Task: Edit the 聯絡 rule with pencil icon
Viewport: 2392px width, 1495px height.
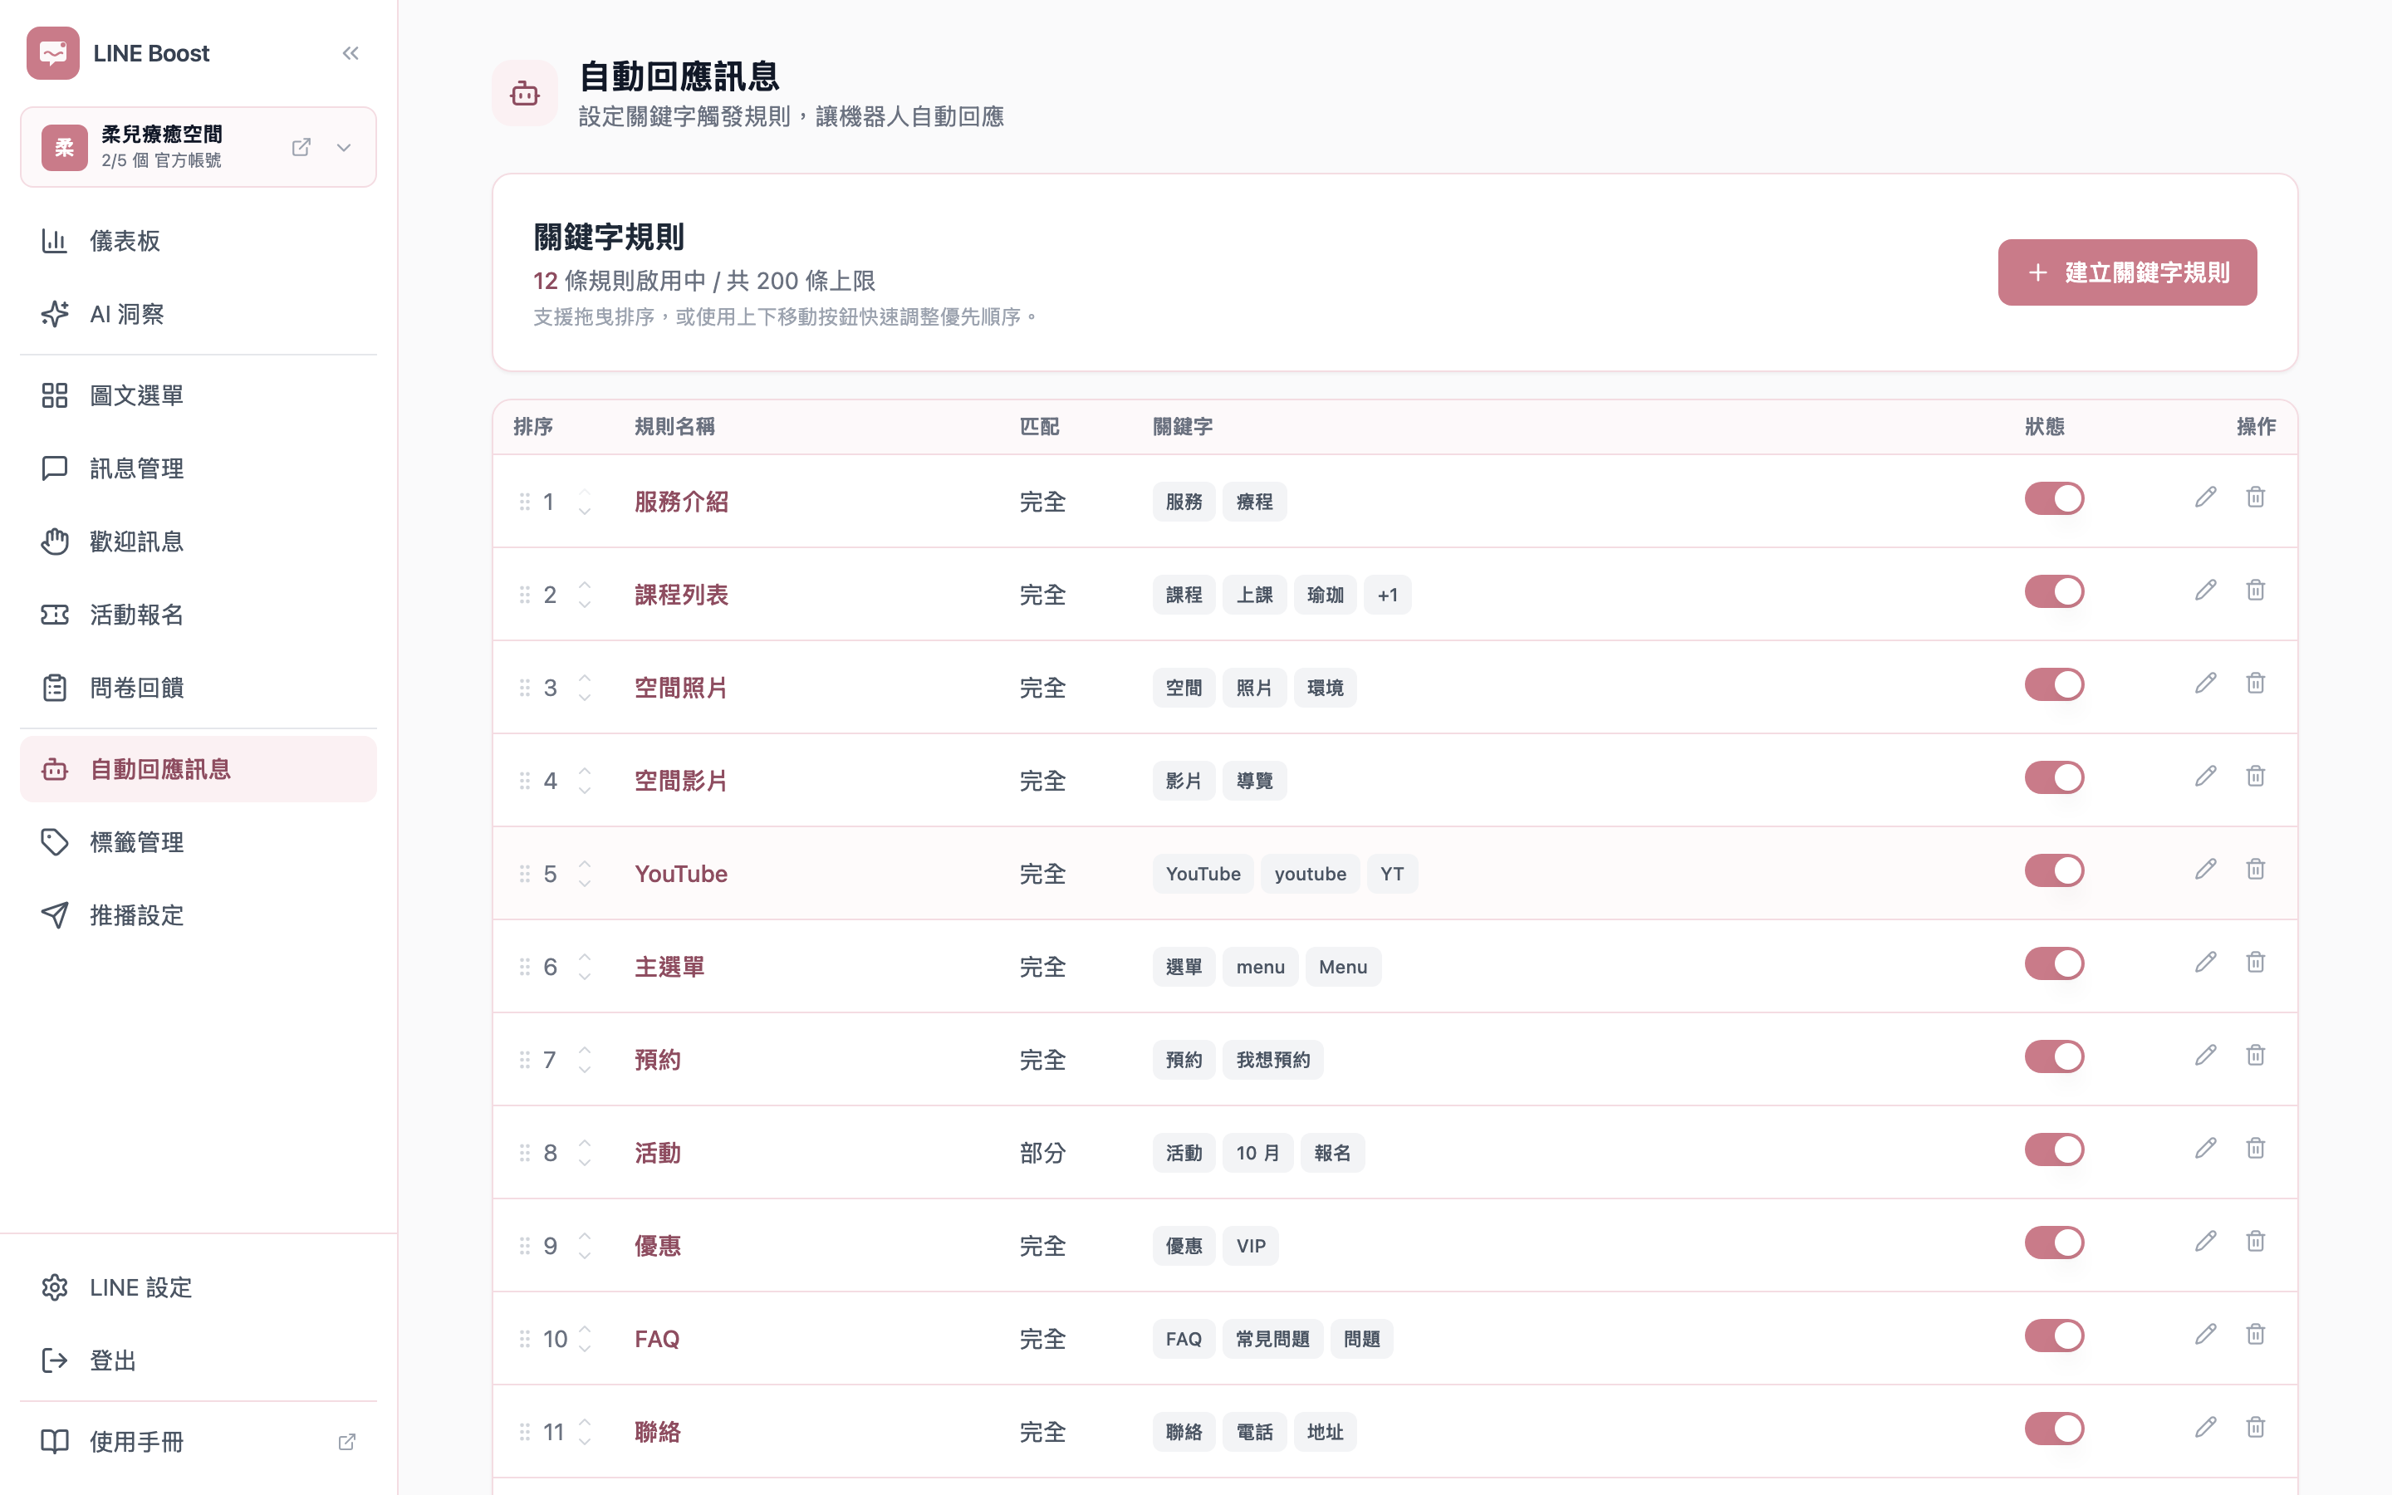Action: [x=2205, y=1427]
